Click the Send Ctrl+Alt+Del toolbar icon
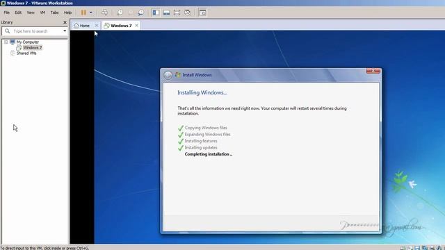This screenshot has width=445, height=250. point(104,12)
